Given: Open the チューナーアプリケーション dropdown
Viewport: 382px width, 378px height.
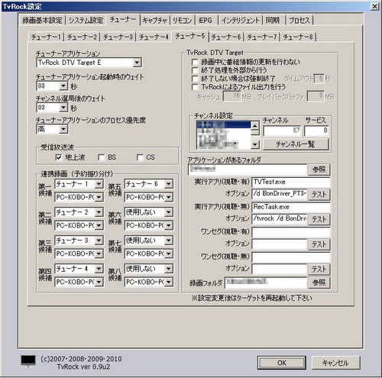Looking at the screenshot, I should [137, 63].
